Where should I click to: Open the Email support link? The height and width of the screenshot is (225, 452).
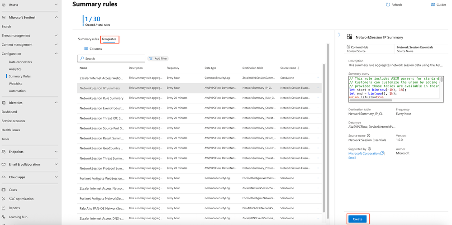pyautogui.click(x=352, y=158)
